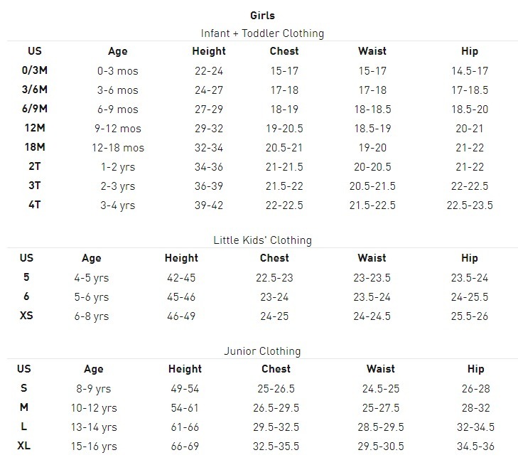Click the 54-61 height value
Viewport: 518px width, 460px height.
pos(185,408)
